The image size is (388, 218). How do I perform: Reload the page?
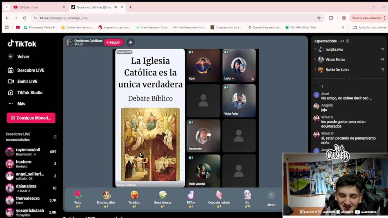pos(25,18)
